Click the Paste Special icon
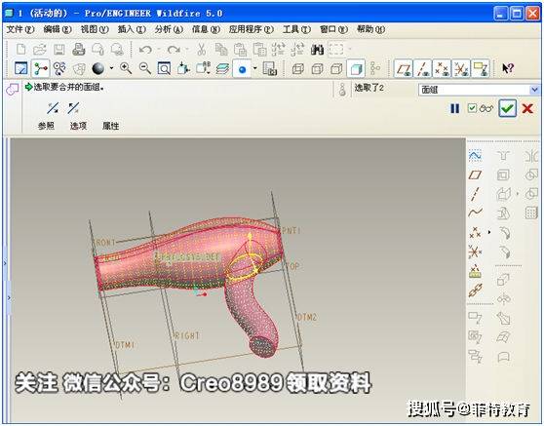Viewport: 544px width, 426px height. coord(259,50)
